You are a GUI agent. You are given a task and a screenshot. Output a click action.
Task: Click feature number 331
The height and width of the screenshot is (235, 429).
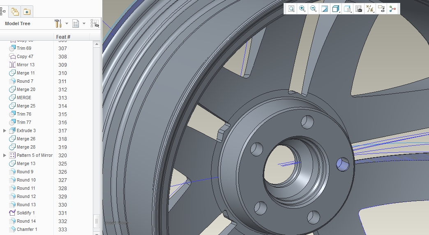coord(62,213)
